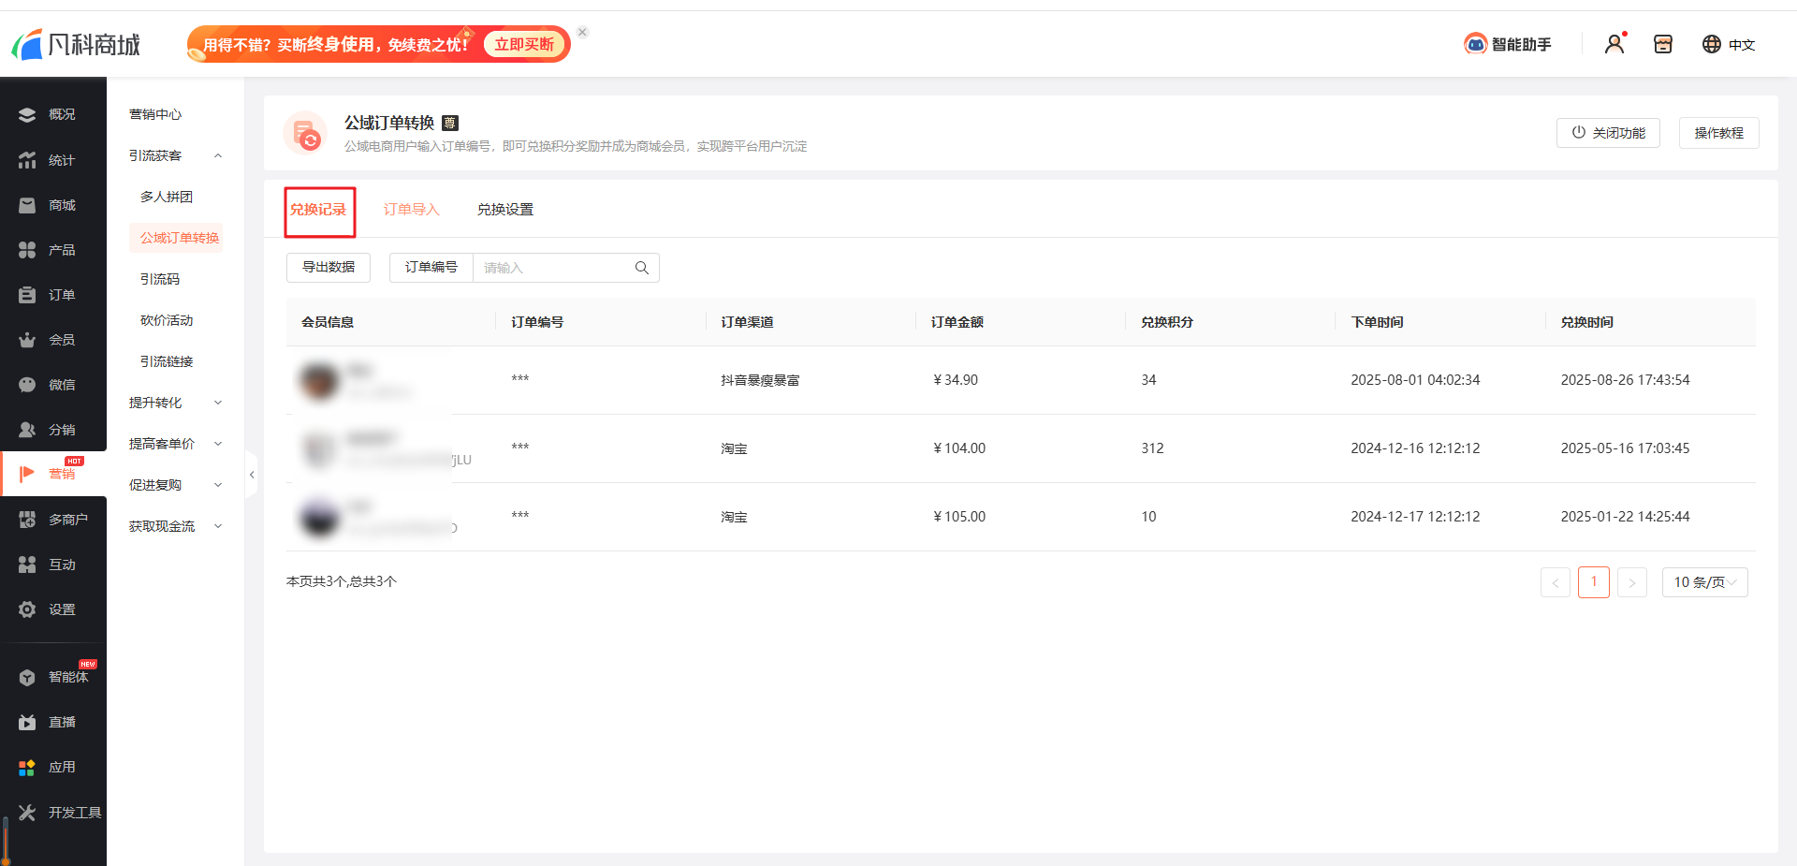The height and width of the screenshot is (866, 1797).
Task: Click the store icon in top bar
Action: coord(1662,44)
